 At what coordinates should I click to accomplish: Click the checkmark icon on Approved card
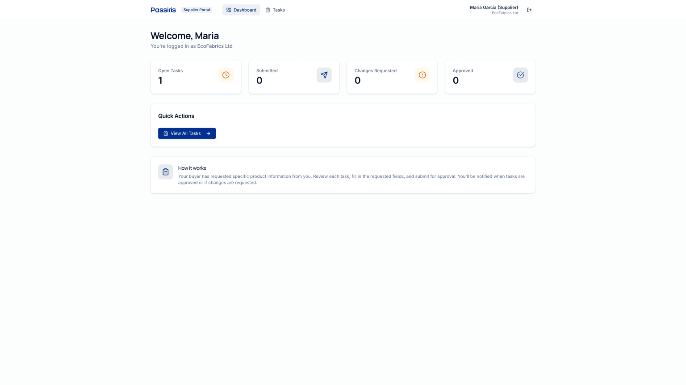coord(520,75)
